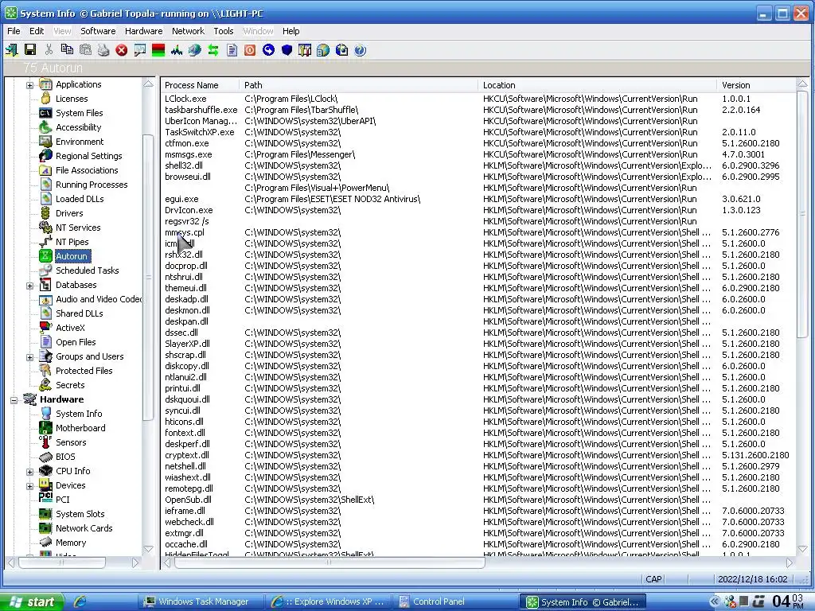815x611 pixels.
Task: Select the msmsgs.exe entry
Action: pyautogui.click(x=478, y=154)
